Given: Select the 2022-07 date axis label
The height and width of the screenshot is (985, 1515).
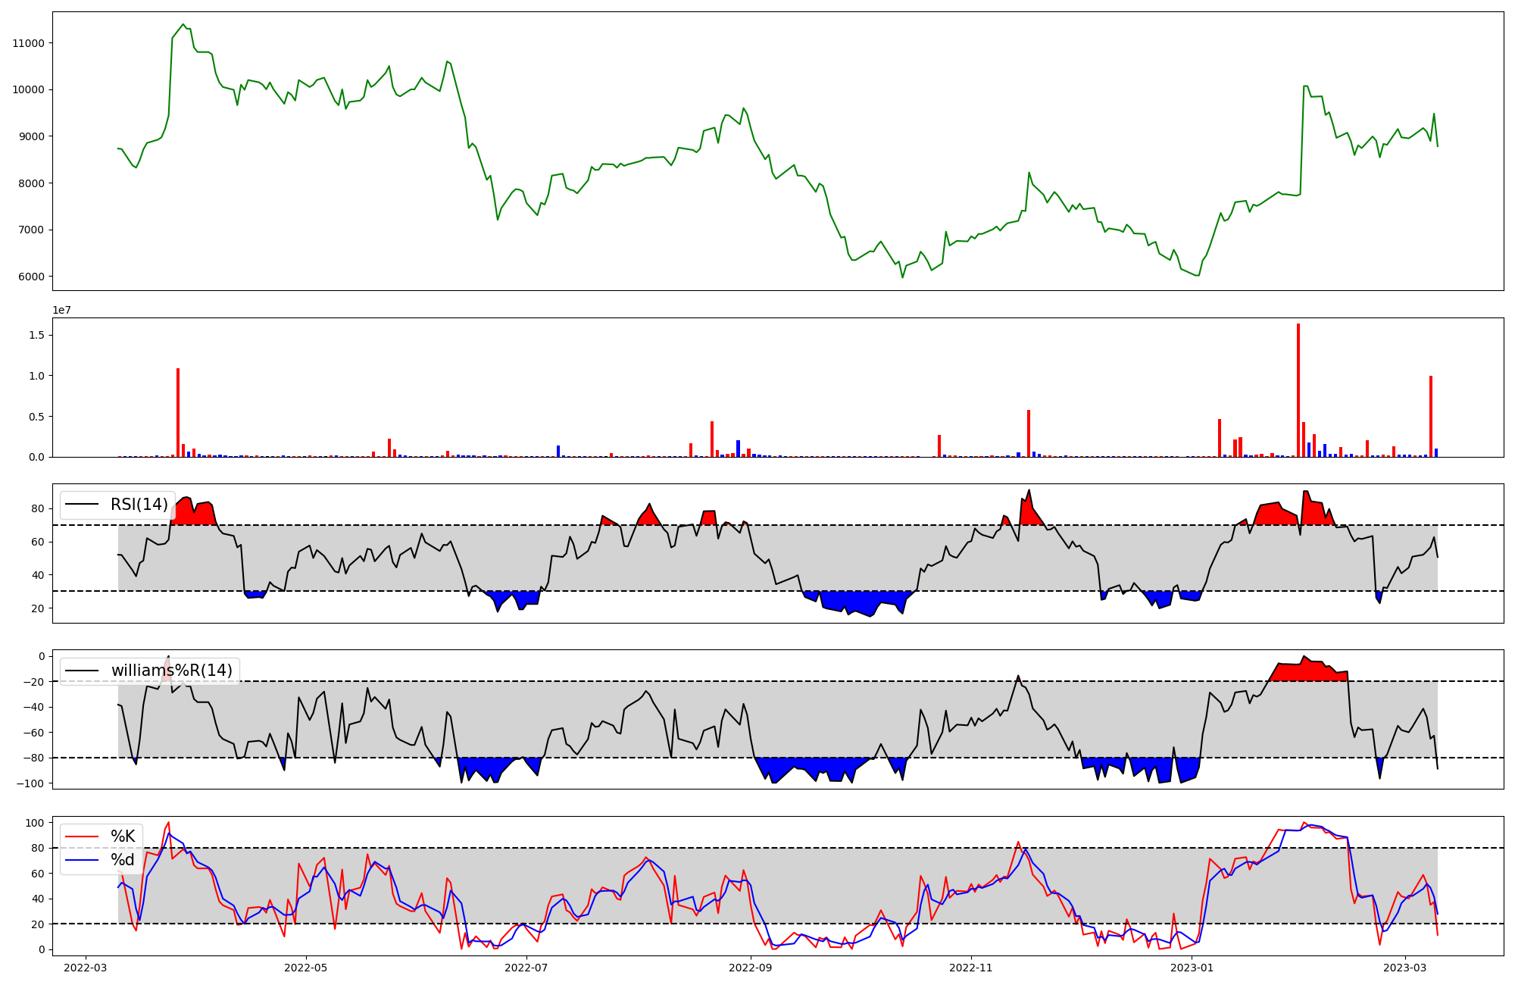Looking at the screenshot, I should [x=526, y=968].
